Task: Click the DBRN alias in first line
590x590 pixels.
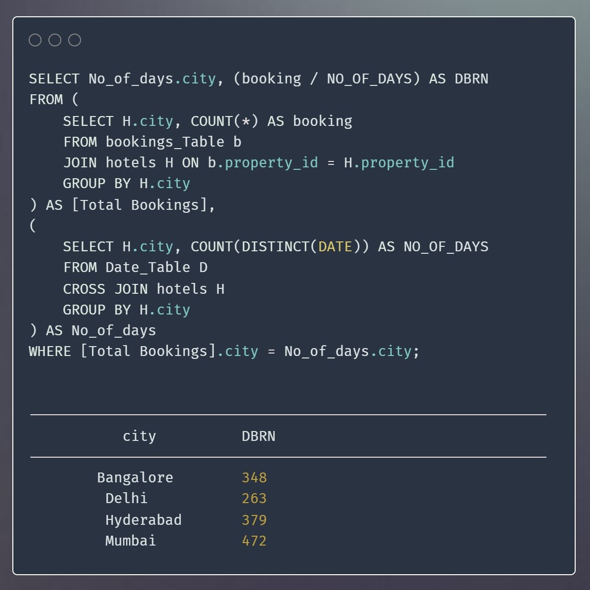Action: 471,79
